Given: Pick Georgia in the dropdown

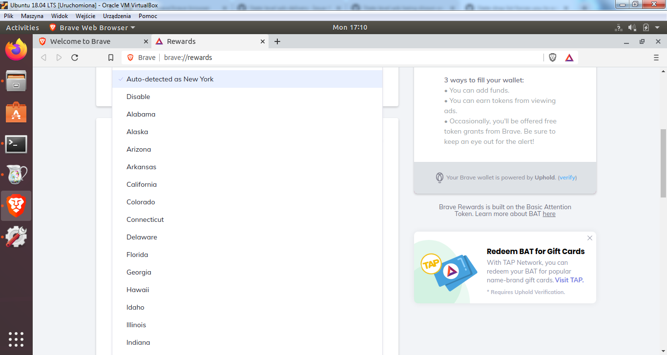Looking at the screenshot, I should click(x=247, y=272).
